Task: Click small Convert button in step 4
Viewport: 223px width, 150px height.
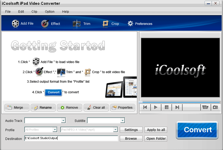Action: pos(53,92)
